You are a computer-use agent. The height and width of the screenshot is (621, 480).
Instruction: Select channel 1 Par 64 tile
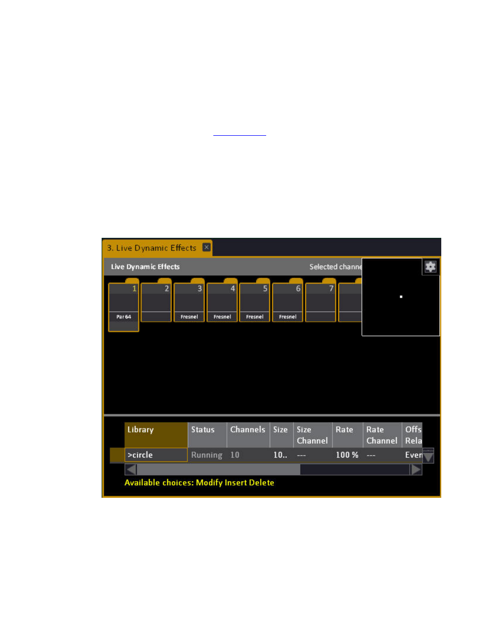(x=124, y=306)
